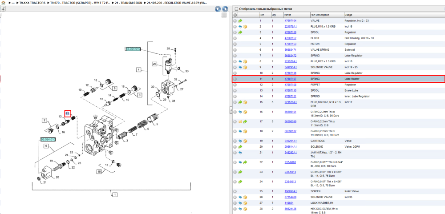This screenshot has width=445, height=214.
Task: Click the blue arrow icon in row 8 PLUG M22
Action: tap(240, 61)
